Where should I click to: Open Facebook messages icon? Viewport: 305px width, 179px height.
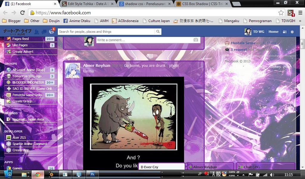[x=44, y=32]
